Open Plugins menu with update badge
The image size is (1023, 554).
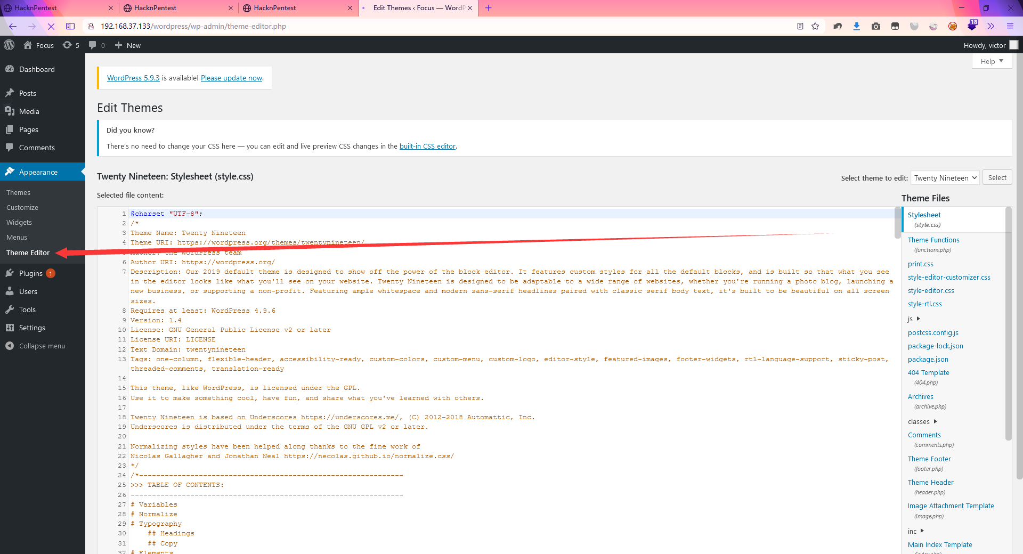[x=43, y=273]
